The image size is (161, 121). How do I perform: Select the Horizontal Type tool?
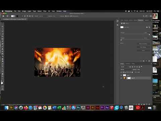[2, 66]
